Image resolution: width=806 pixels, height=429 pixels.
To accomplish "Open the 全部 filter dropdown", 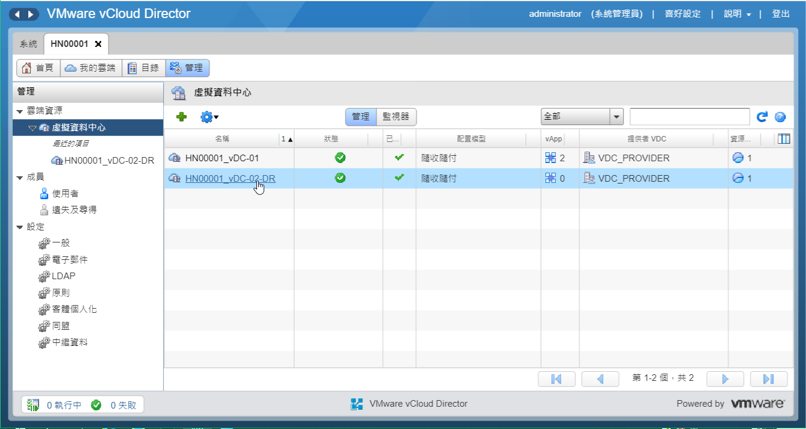I will (x=616, y=116).
